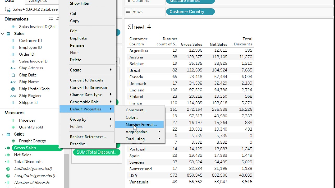Expand the Geographic Role submenu arrow

111,102
